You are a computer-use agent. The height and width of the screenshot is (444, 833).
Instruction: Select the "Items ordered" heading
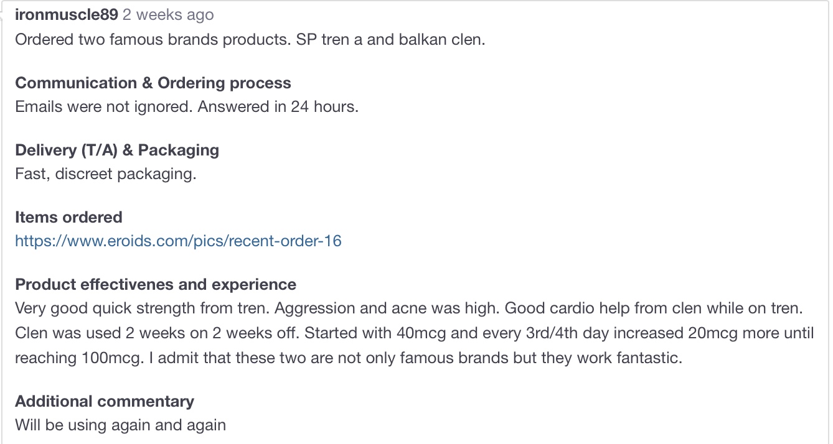[68, 217]
